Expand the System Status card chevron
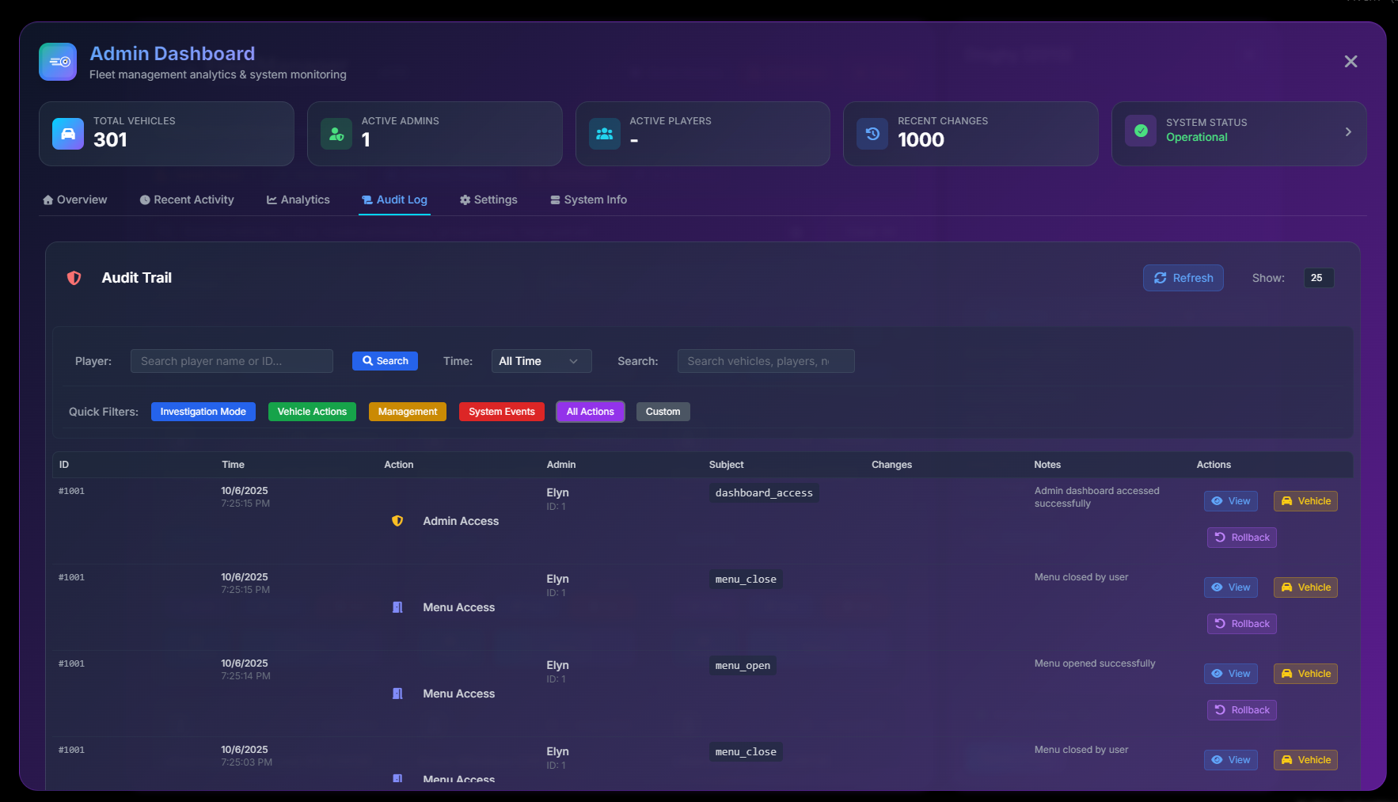Screen dimensions: 1398x802 [x=1348, y=132]
